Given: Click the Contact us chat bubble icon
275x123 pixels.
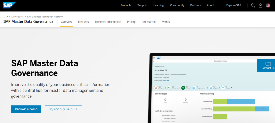Looking at the screenshot, I should coord(268,64).
